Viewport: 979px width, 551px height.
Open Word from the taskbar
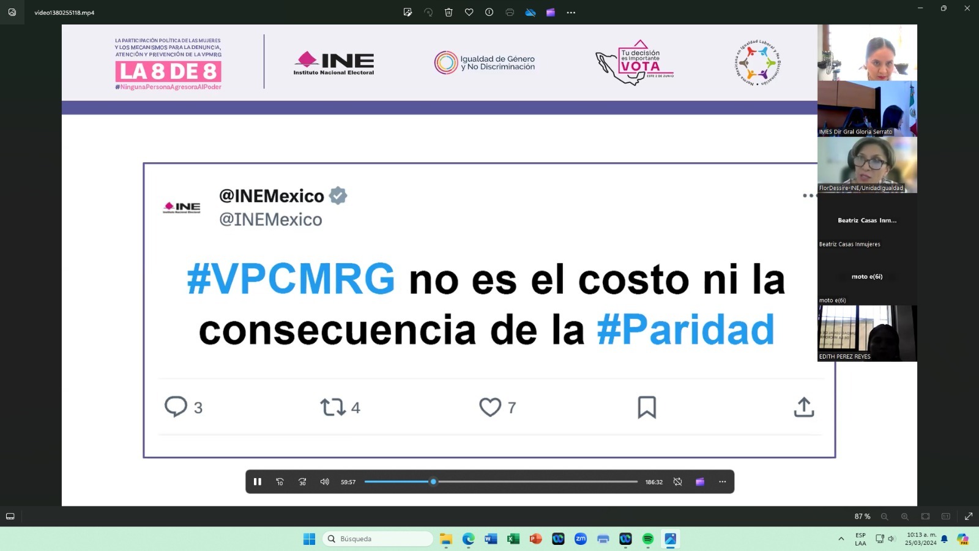(491, 539)
